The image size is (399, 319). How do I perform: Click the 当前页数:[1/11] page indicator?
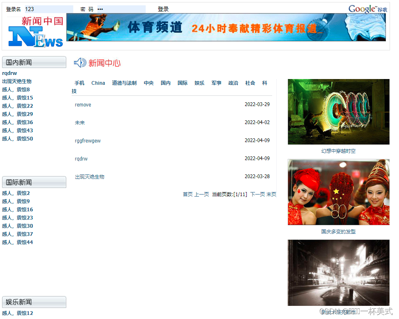click(230, 195)
